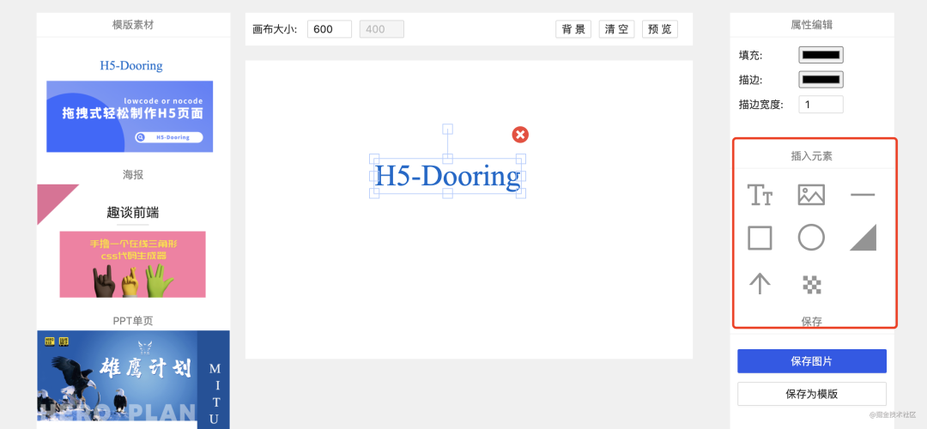Insert a rectangle shape

click(x=760, y=239)
